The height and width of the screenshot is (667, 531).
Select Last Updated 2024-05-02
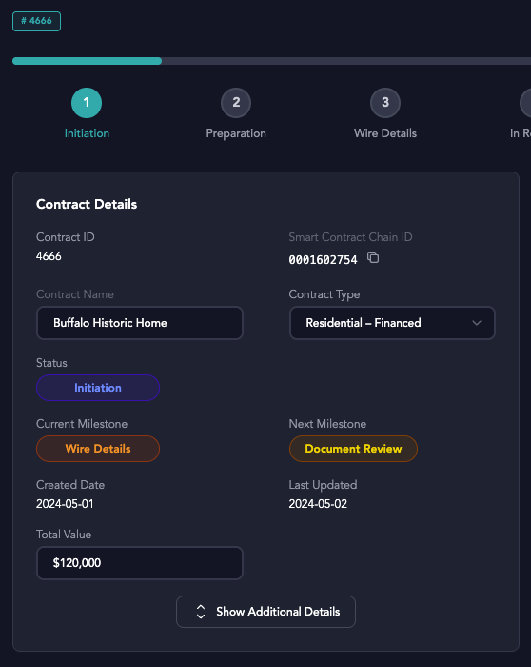point(318,504)
